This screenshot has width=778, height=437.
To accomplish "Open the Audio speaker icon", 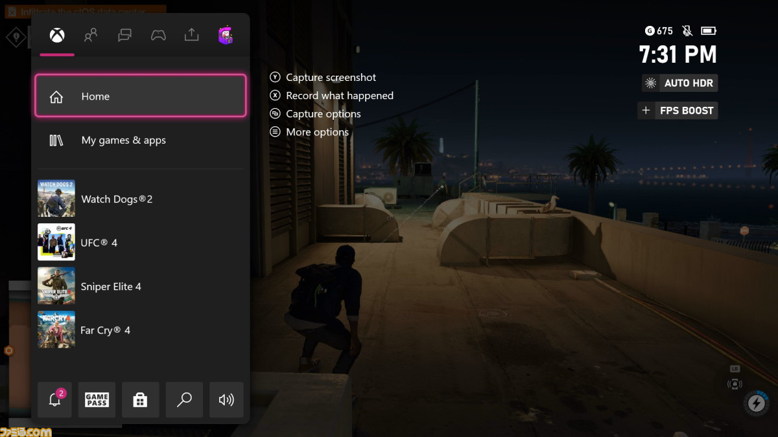I will tap(226, 399).
